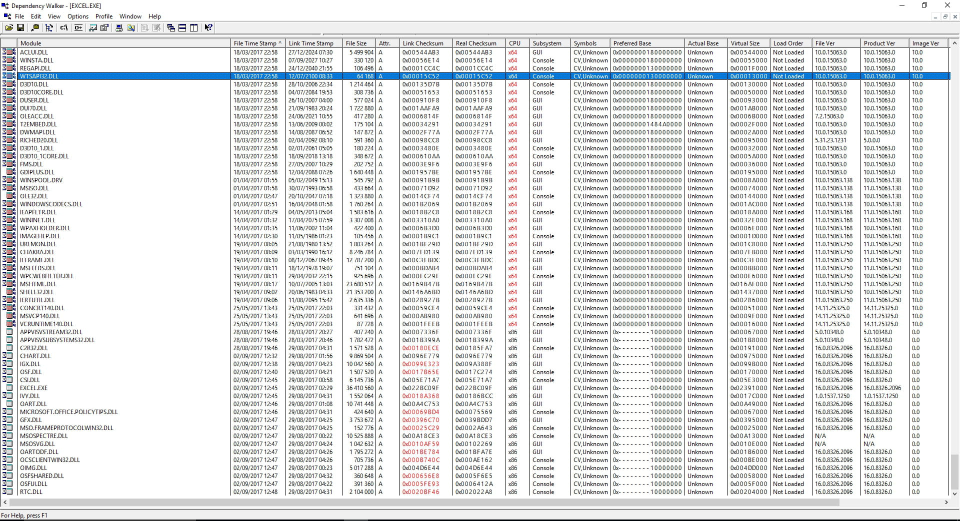Select the APPVISVSUBSYSTEMS32.DLL module name

tap(57, 340)
